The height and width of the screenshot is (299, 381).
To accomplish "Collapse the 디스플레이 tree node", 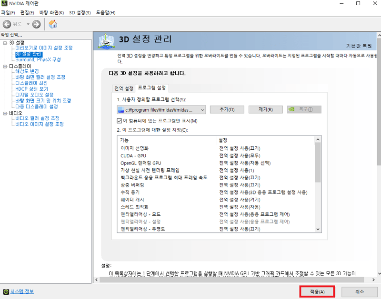I will tap(5, 67).
